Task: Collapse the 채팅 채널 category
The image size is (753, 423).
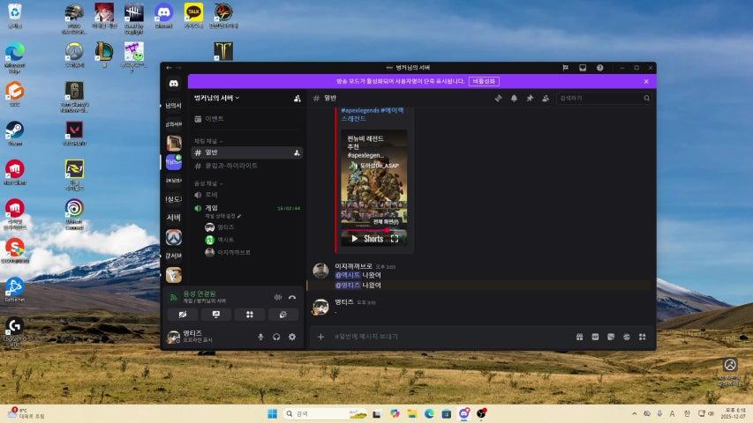Action: coord(208,141)
